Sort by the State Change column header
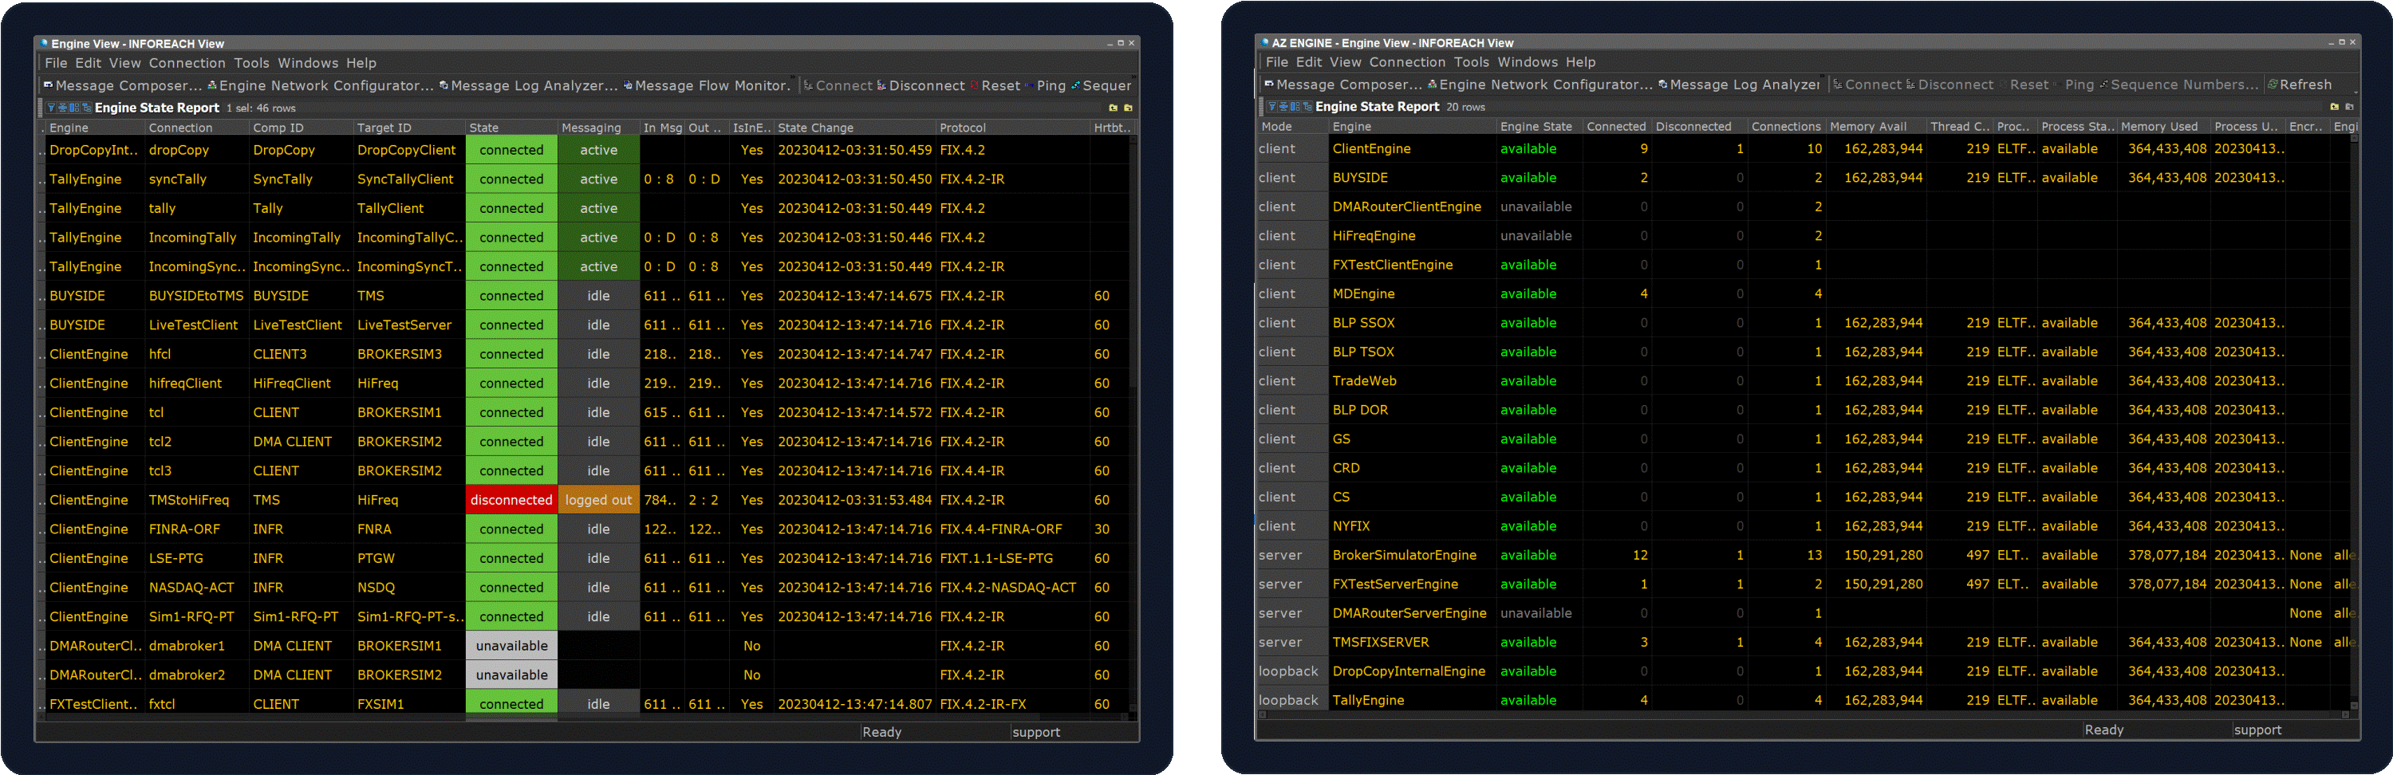Image resolution: width=2393 pixels, height=775 pixels. click(814, 128)
